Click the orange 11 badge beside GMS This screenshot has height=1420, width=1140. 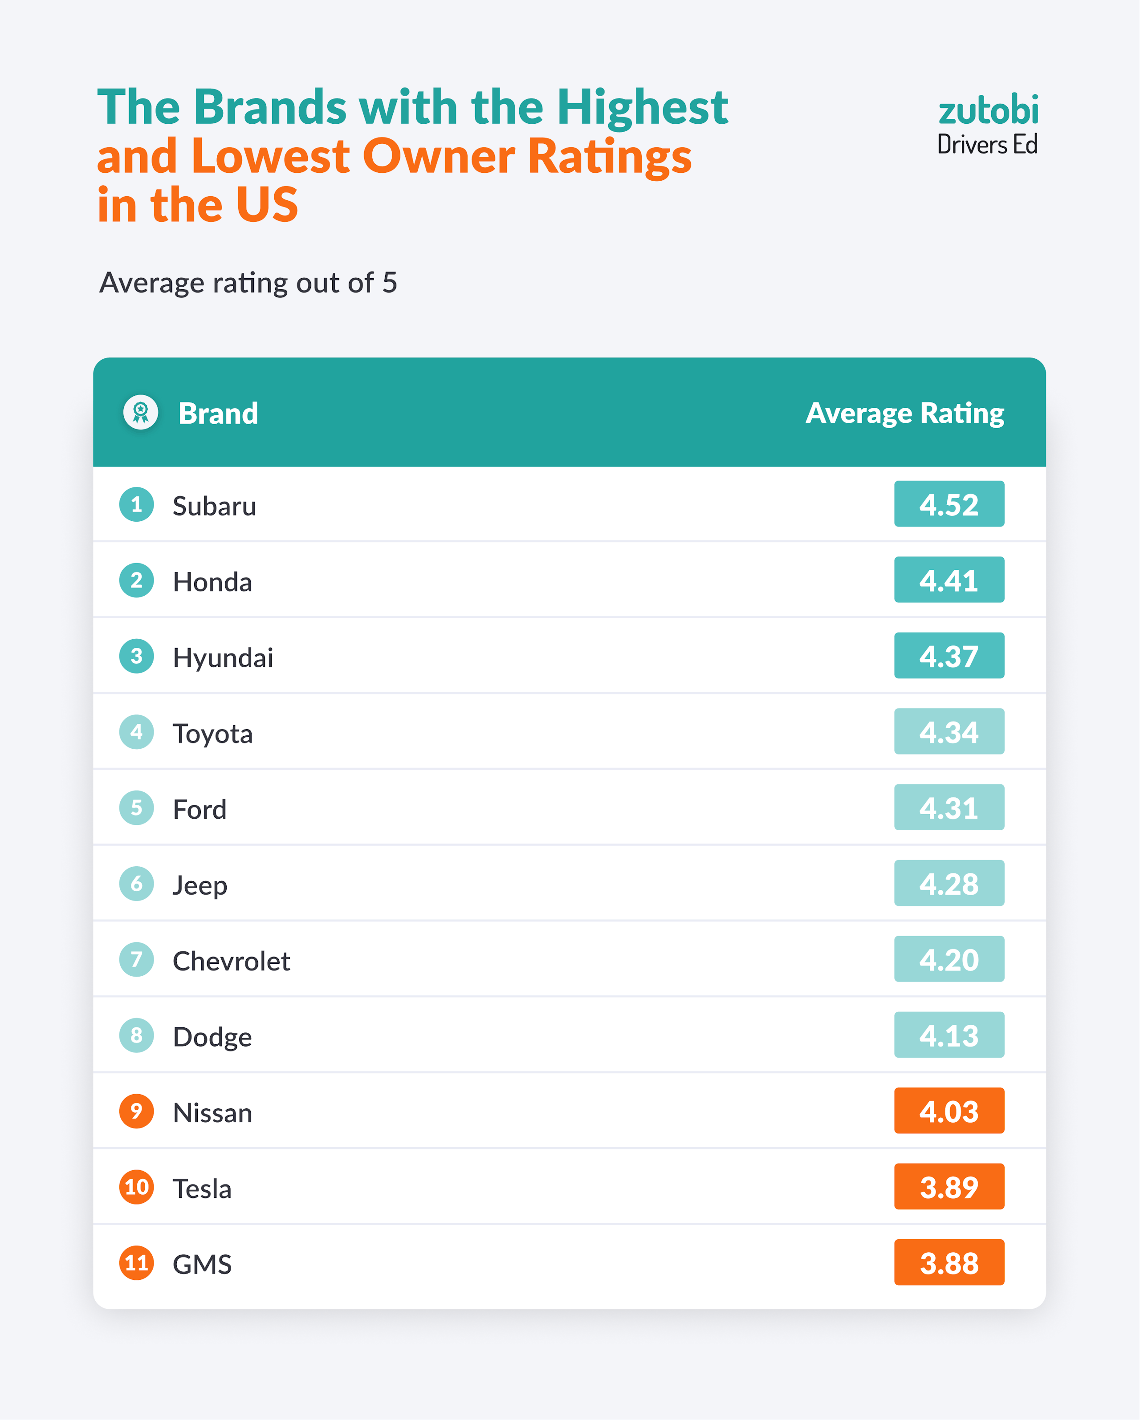pos(136,1262)
